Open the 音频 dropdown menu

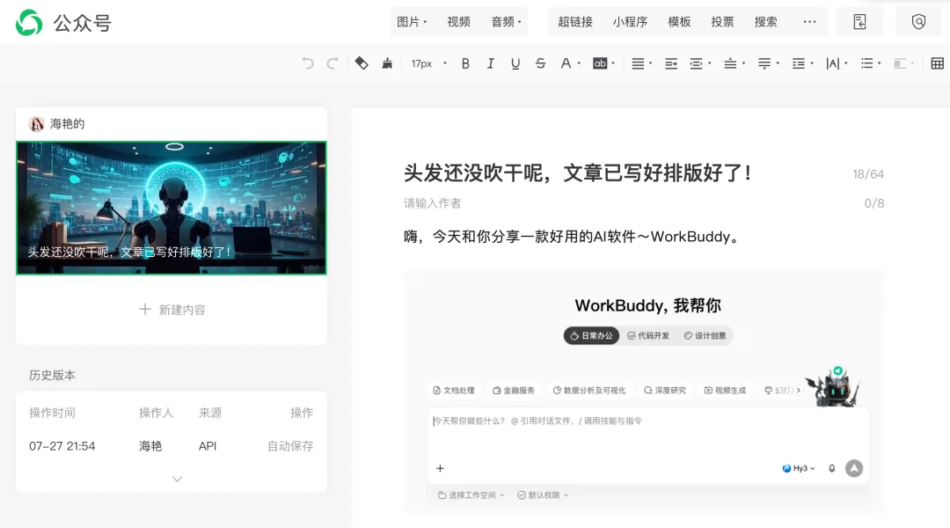(x=506, y=22)
